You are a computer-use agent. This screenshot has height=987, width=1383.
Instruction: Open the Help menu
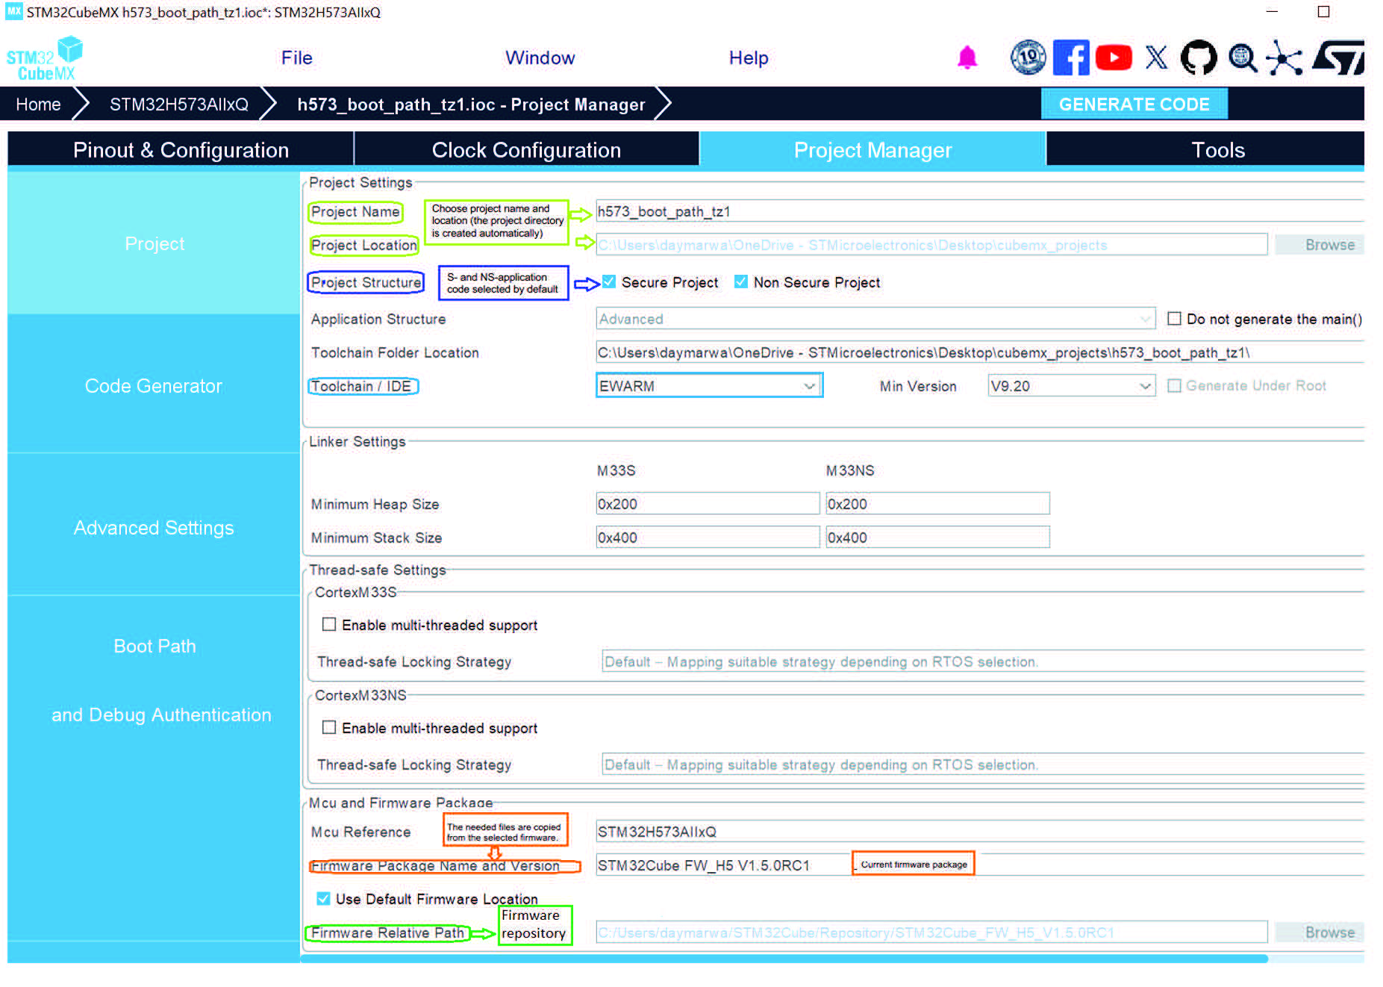tap(749, 57)
